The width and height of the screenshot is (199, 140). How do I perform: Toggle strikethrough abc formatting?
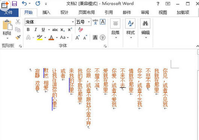point(55,30)
